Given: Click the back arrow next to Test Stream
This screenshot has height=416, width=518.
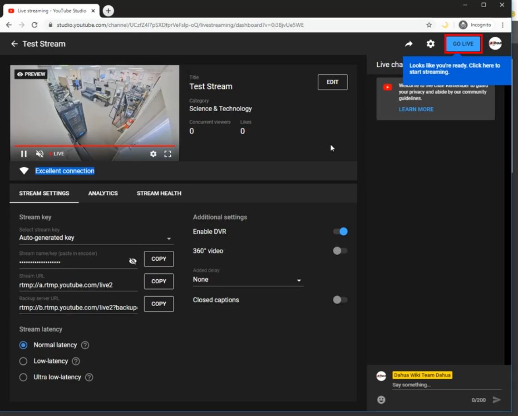Looking at the screenshot, I should tap(15, 44).
